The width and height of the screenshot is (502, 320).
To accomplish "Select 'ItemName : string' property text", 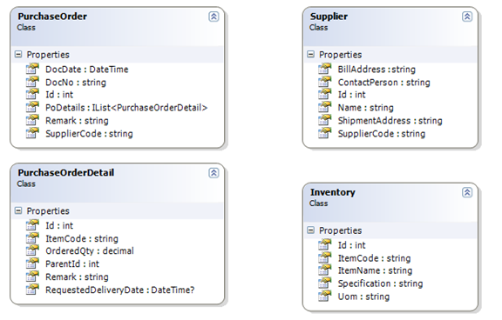I will 375,270.
